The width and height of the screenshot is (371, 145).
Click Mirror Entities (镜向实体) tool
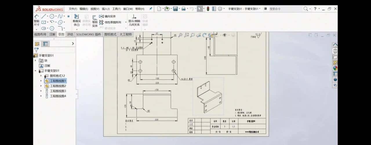click(108, 16)
